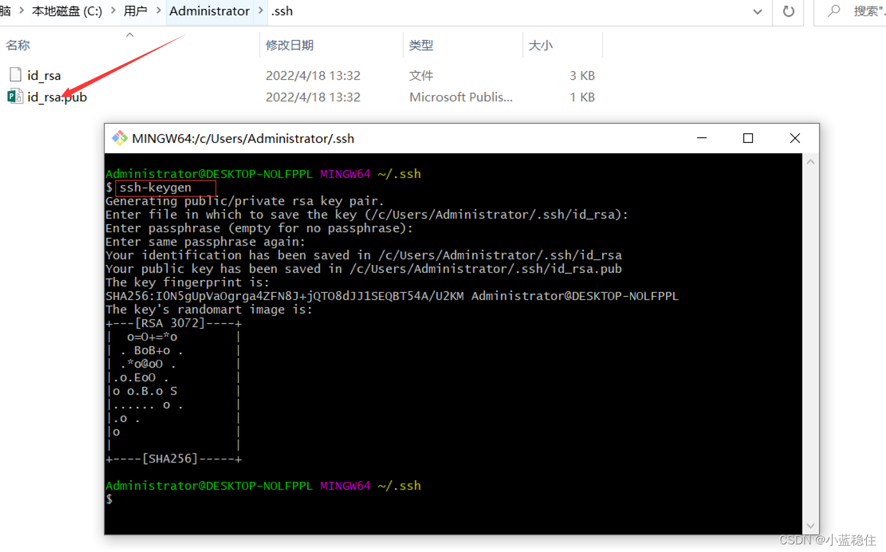The width and height of the screenshot is (886, 552).
Task: Click 'Your public key has been saved' line
Action: pos(364,269)
